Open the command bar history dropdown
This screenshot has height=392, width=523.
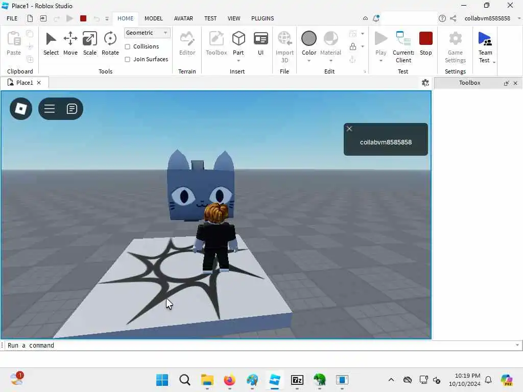pos(517,345)
